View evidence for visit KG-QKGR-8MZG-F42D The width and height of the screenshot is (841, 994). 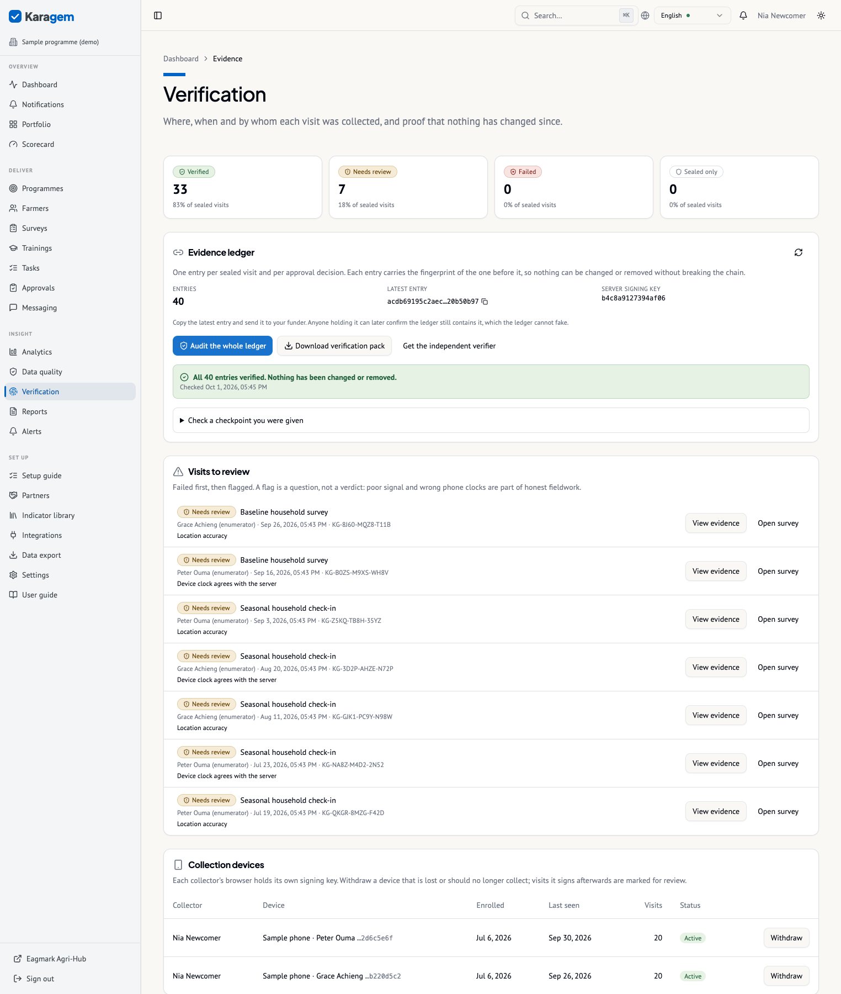pyautogui.click(x=716, y=811)
